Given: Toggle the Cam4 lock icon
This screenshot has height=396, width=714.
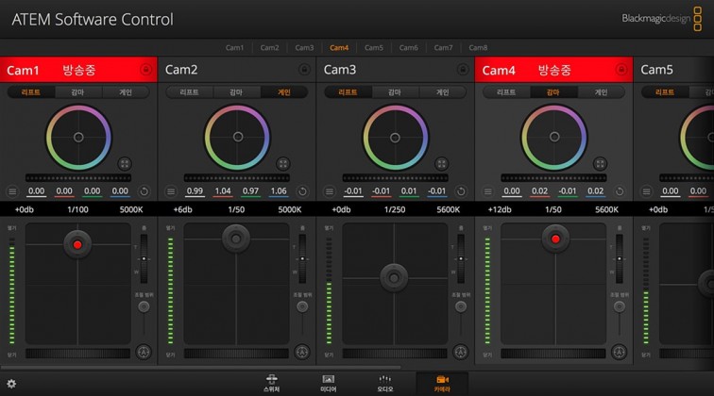Looking at the screenshot, I should pyautogui.click(x=621, y=70).
